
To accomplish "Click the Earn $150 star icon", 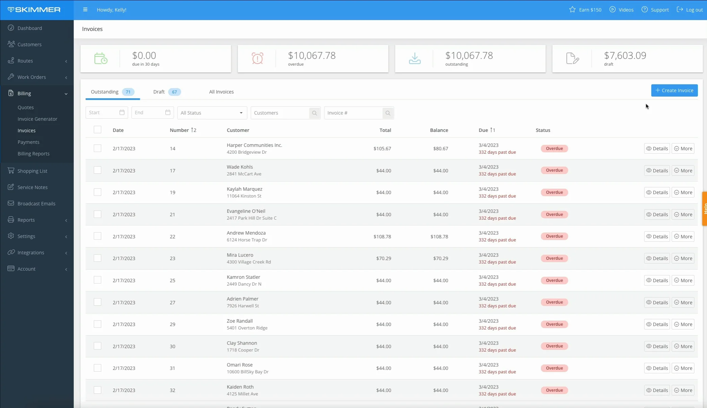I will [573, 10].
